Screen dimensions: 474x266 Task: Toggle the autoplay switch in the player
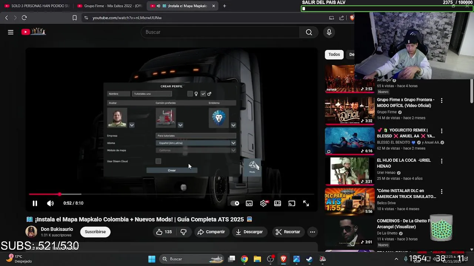tap(235, 203)
